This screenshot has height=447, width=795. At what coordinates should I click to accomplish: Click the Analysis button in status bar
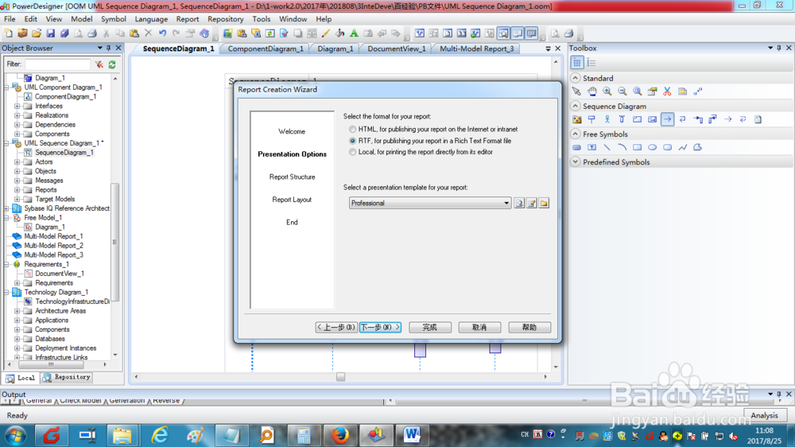[x=765, y=415]
